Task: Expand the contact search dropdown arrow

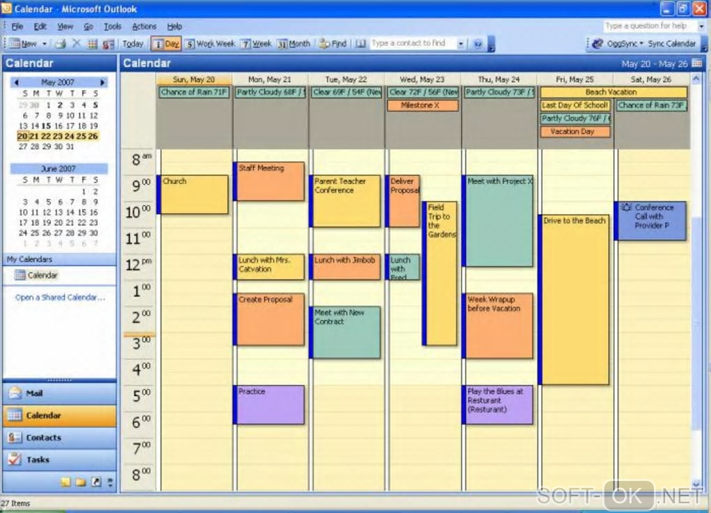Action: click(x=461, y=43)
